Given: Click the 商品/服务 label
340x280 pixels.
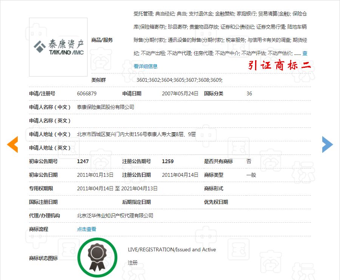Looking at the screenshot, I should [102, 40].
